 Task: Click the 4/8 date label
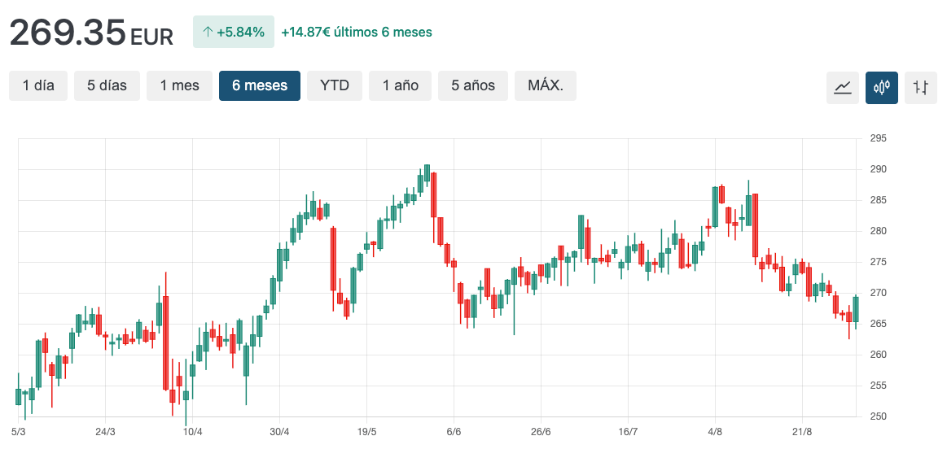(x=715, y=432)
